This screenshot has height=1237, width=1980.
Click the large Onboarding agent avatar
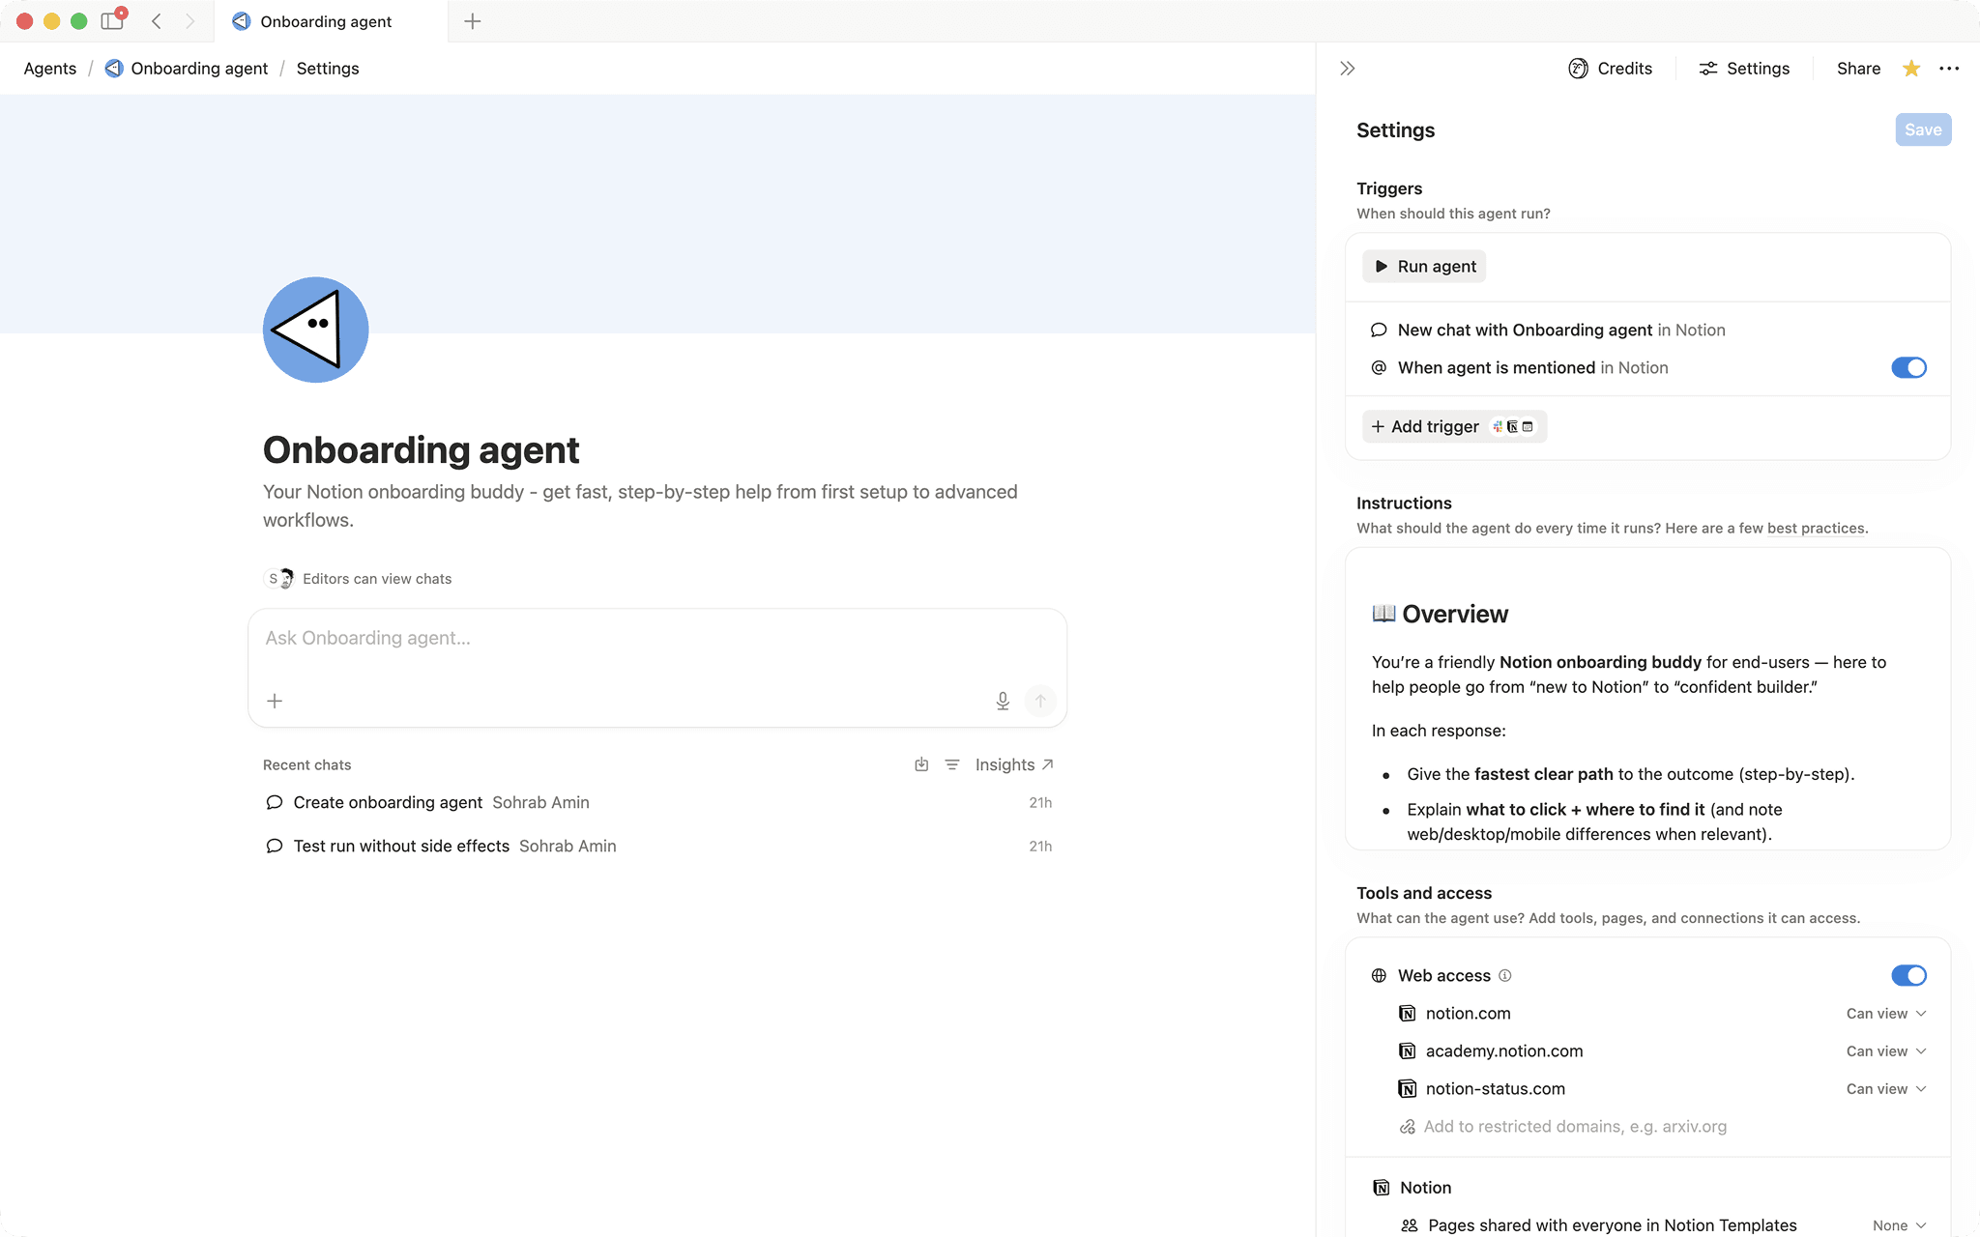point(315,330)
